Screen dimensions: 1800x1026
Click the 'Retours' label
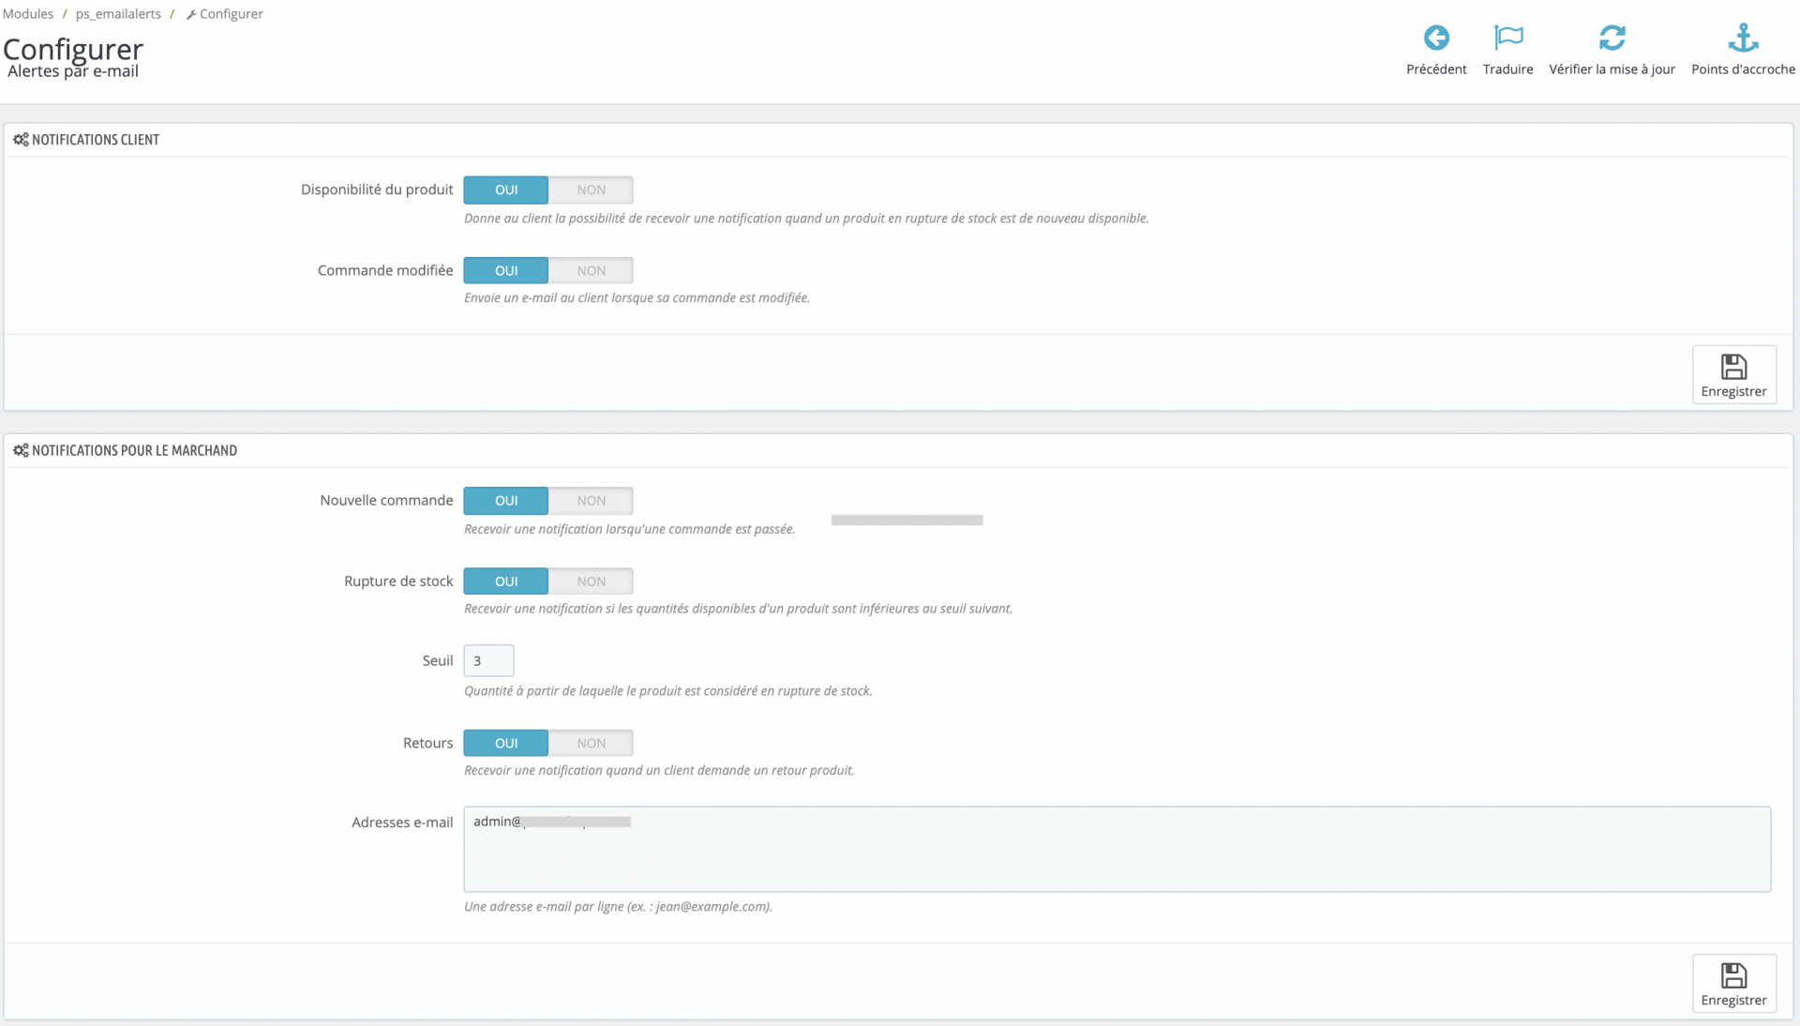428,743
